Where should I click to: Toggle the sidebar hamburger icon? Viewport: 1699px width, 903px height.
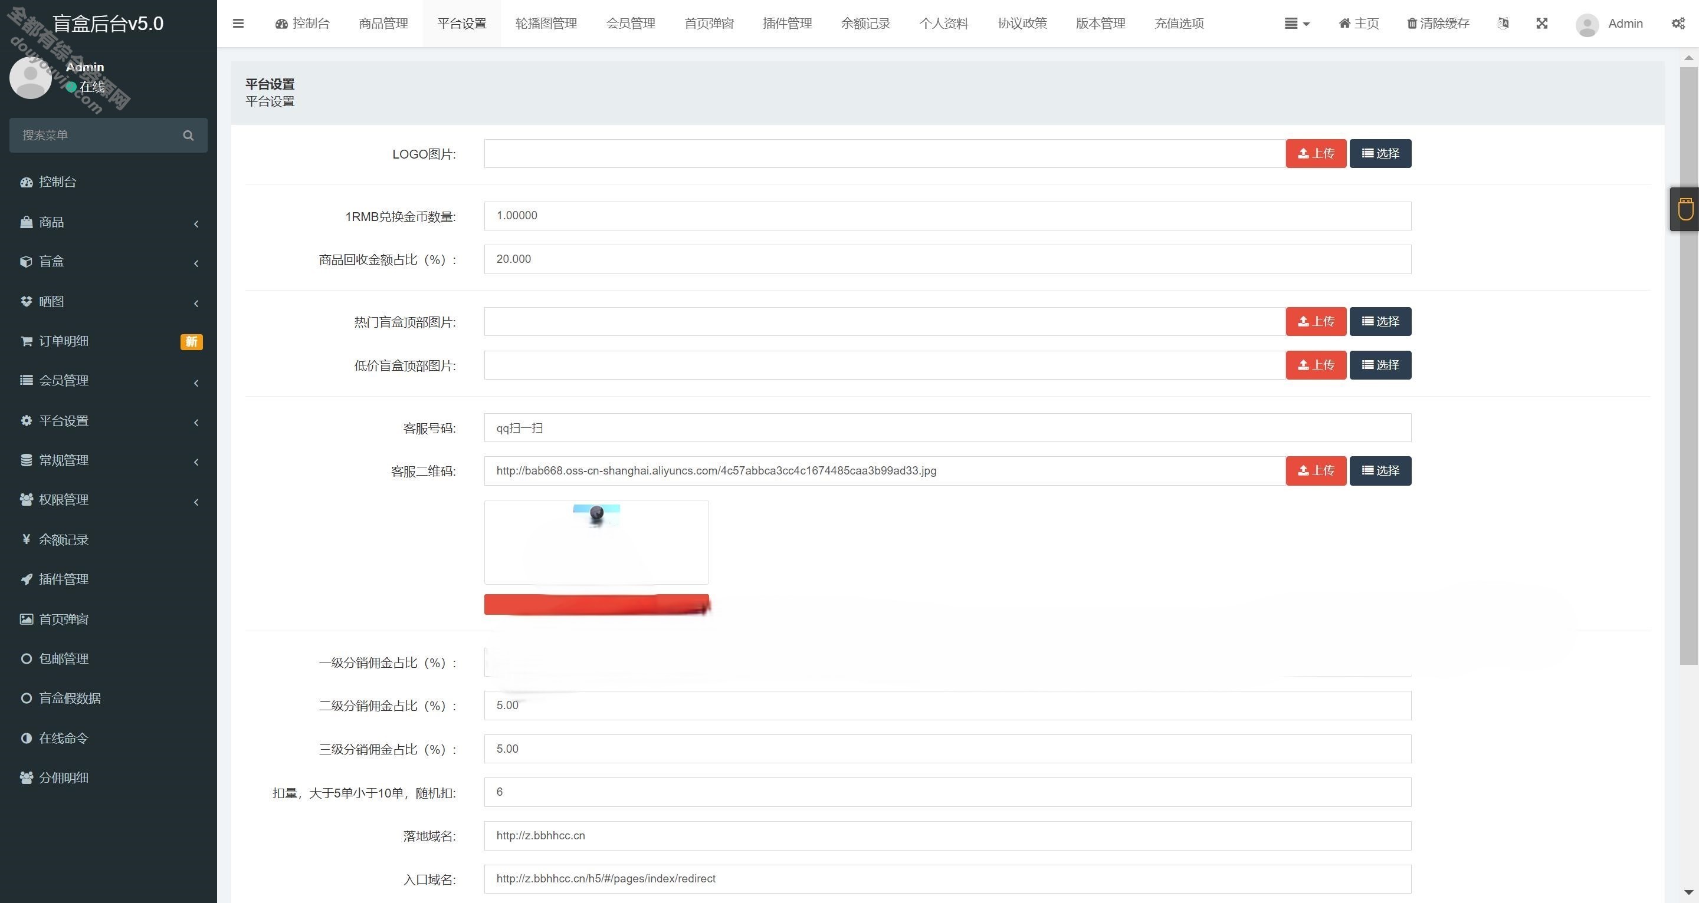[x=238, y=24]
